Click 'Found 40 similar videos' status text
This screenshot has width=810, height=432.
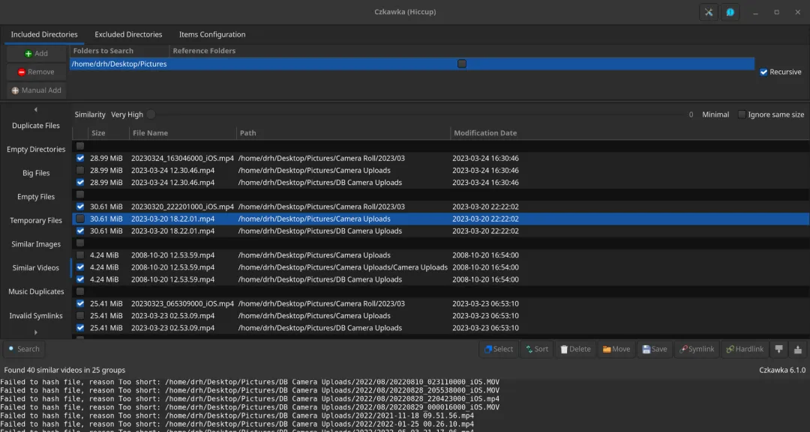(x=64, y=370)
